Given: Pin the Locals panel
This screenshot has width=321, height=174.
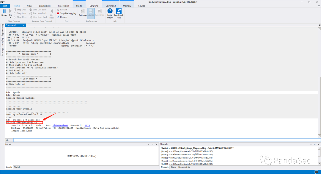Looking at the screenshot, I should 153,145.
